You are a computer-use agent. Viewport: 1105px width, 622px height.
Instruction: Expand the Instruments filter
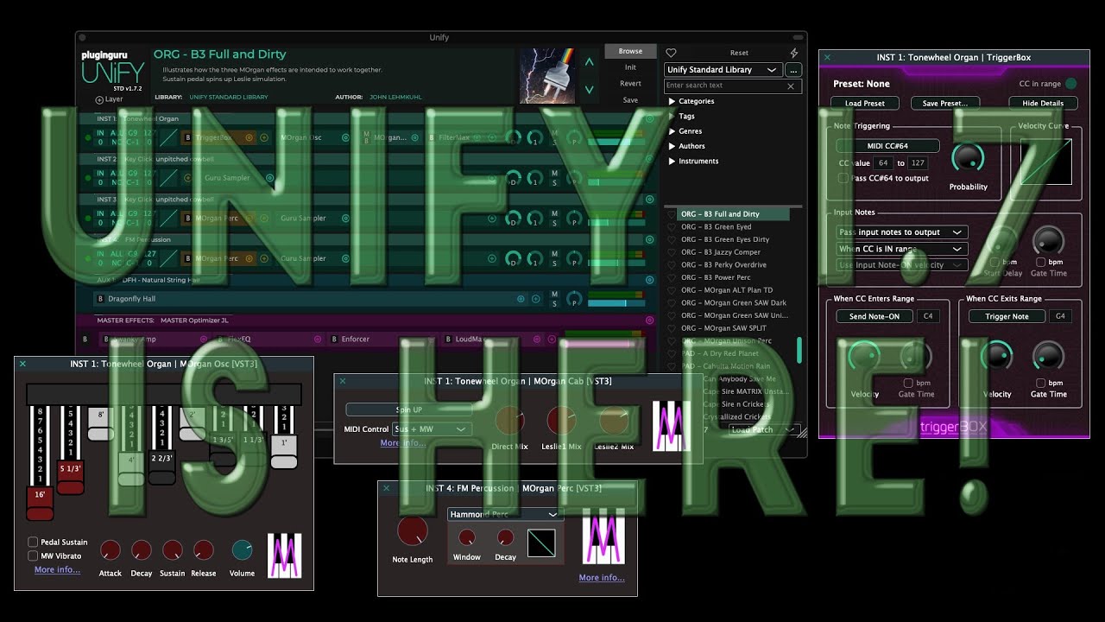tap(672, 161)
